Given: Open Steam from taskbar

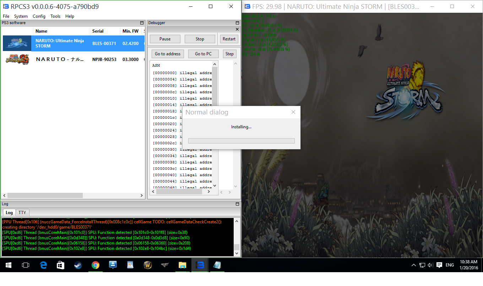Looking at the screenshot, I should pyautogui.click(x=78, y=265).
